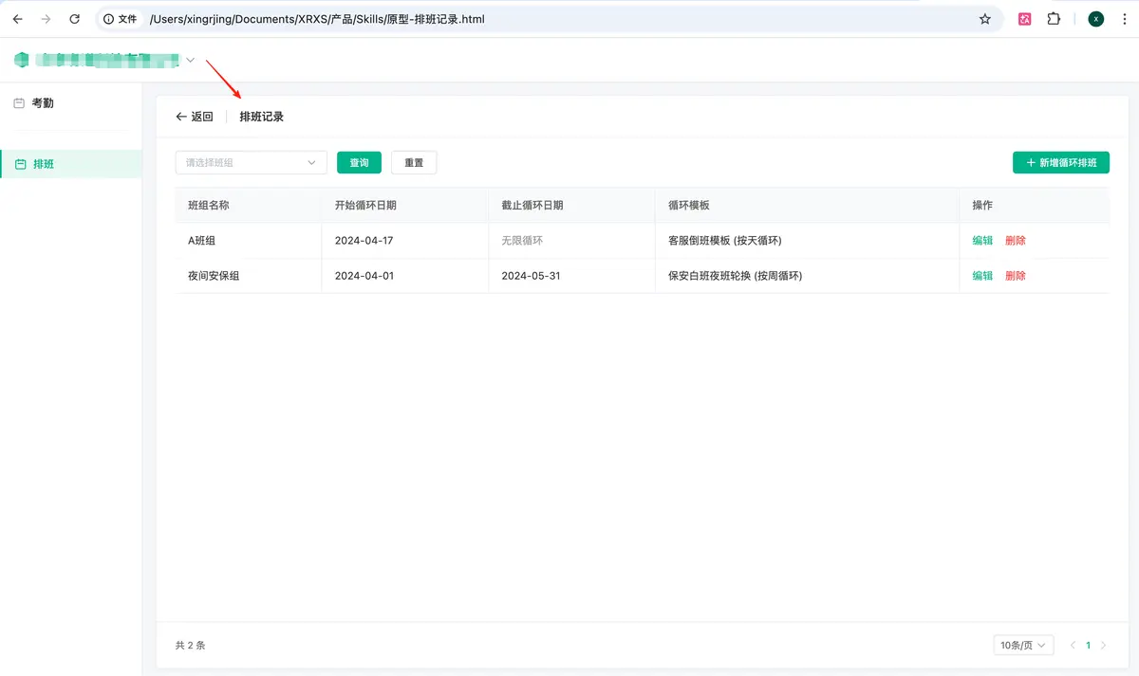
Task: Open the browser profile avatar
Action: tap(1096, 19)
